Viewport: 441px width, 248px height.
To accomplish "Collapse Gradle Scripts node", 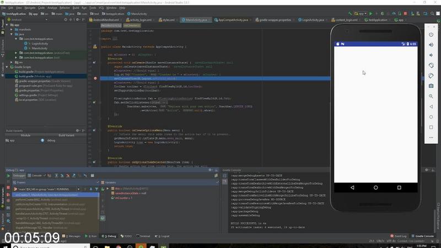I will [x=7, y=67].
